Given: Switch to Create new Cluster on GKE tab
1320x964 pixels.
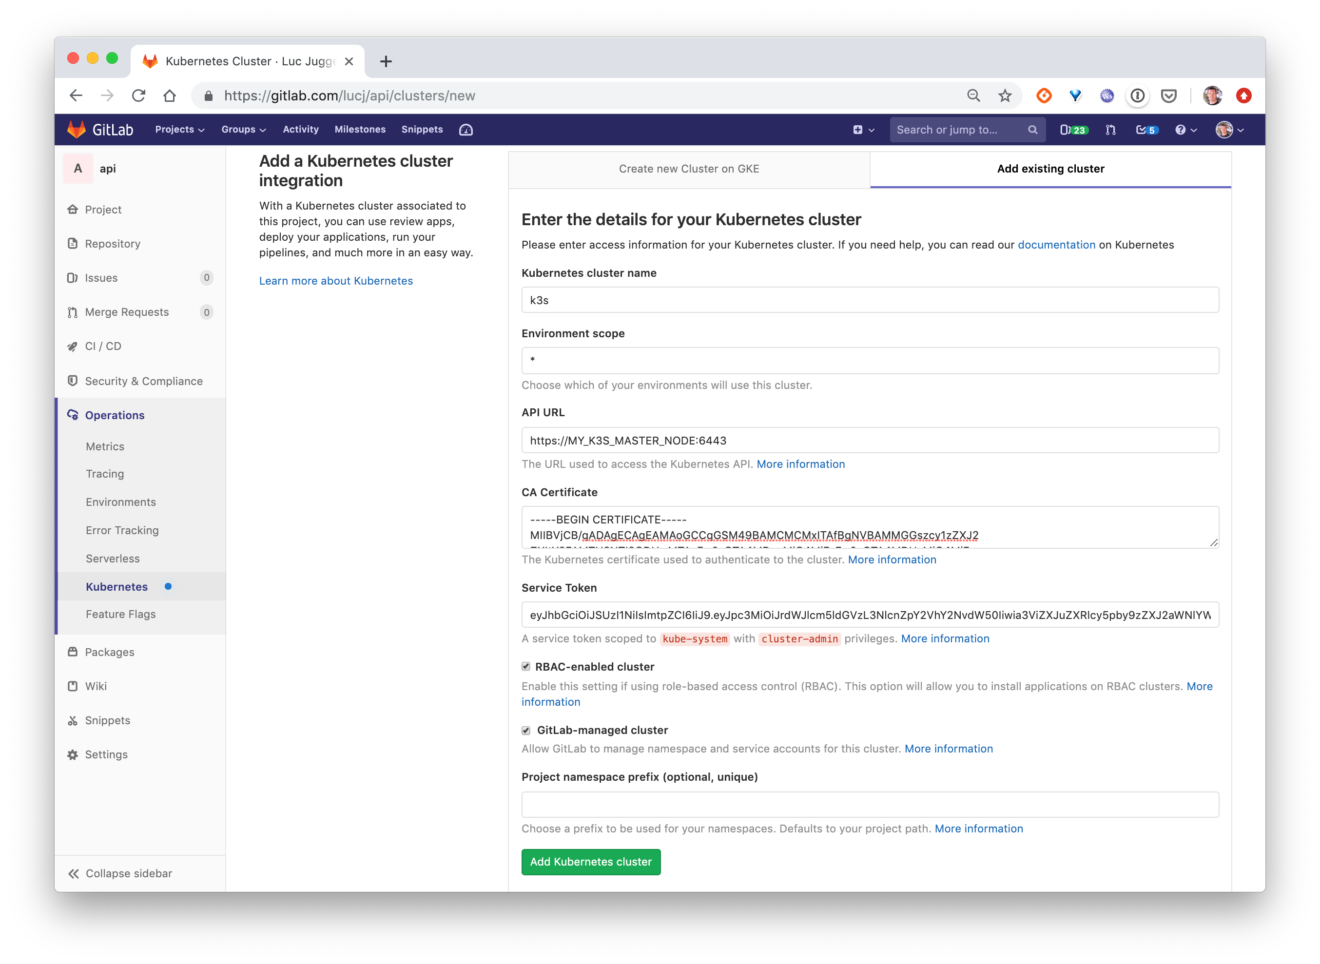Looking at the screenshot, I should pyautogui.click(x=689, y=169).
